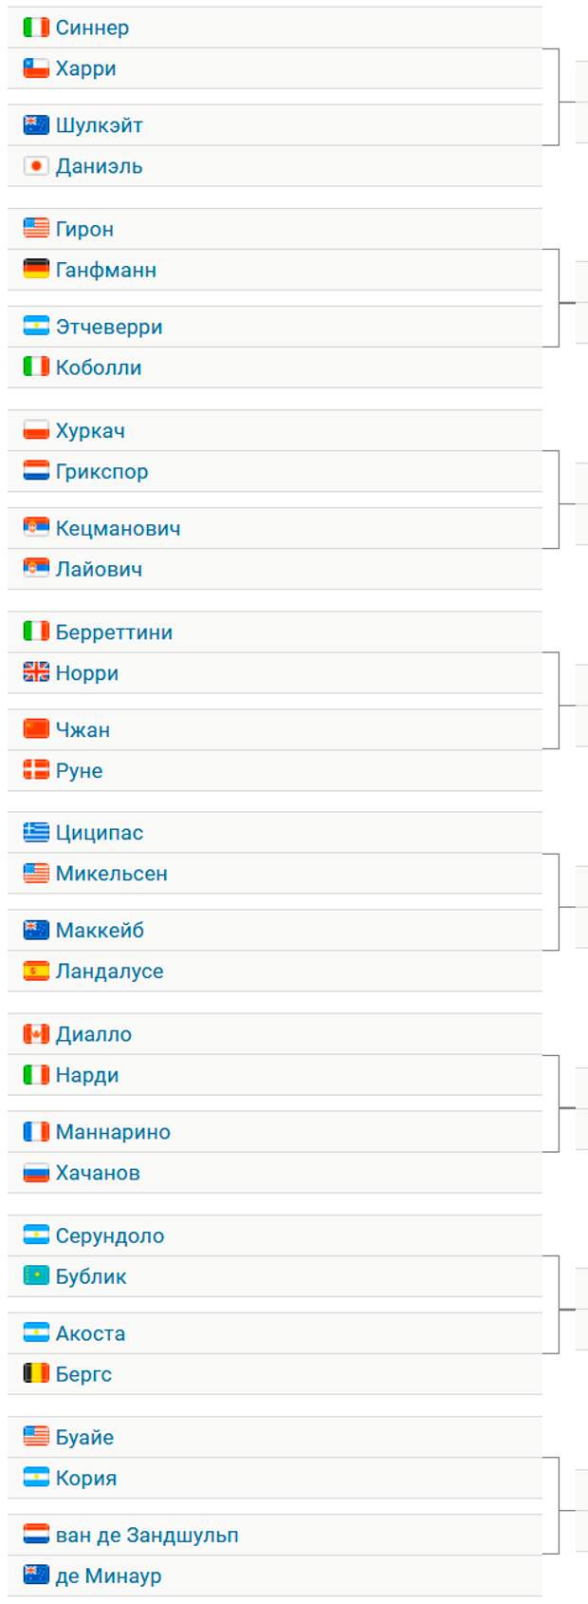Click the Italian flag beside Синнер
The width and height of the screenshot is (588, 1604).
tap(36, 28)
